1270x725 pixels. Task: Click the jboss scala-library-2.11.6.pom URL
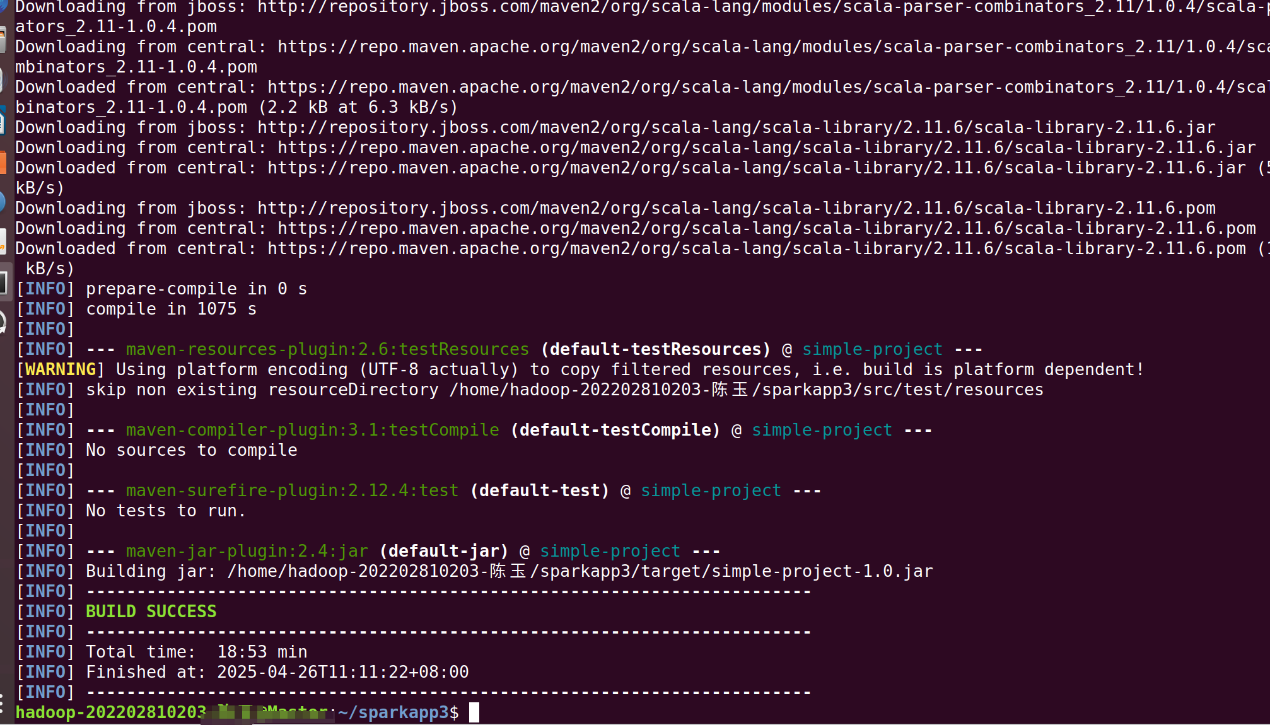[x=736, y=208]
